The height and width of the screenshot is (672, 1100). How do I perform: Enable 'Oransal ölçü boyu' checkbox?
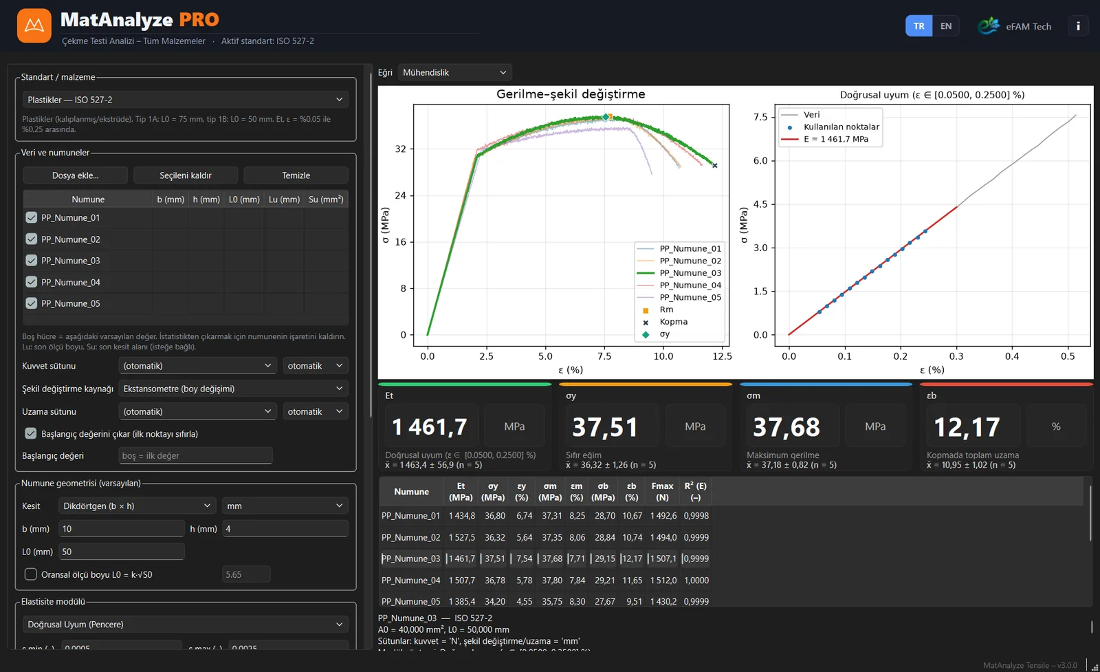[31, 574]
